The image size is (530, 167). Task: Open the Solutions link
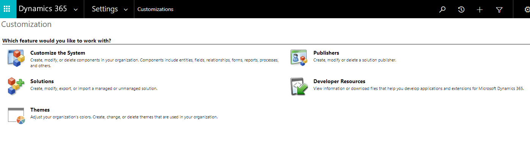42,81
